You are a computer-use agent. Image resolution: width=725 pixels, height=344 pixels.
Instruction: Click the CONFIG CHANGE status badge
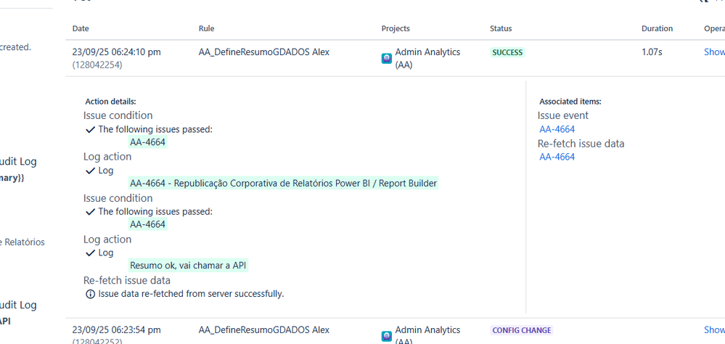tap(522, 330)
